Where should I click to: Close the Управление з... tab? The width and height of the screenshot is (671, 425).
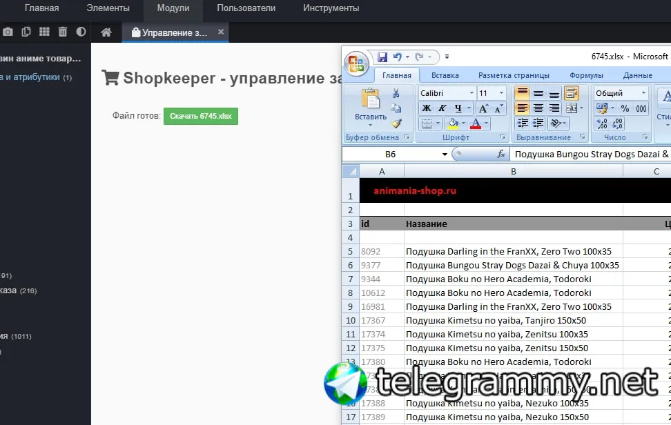(x=221, y=32)
